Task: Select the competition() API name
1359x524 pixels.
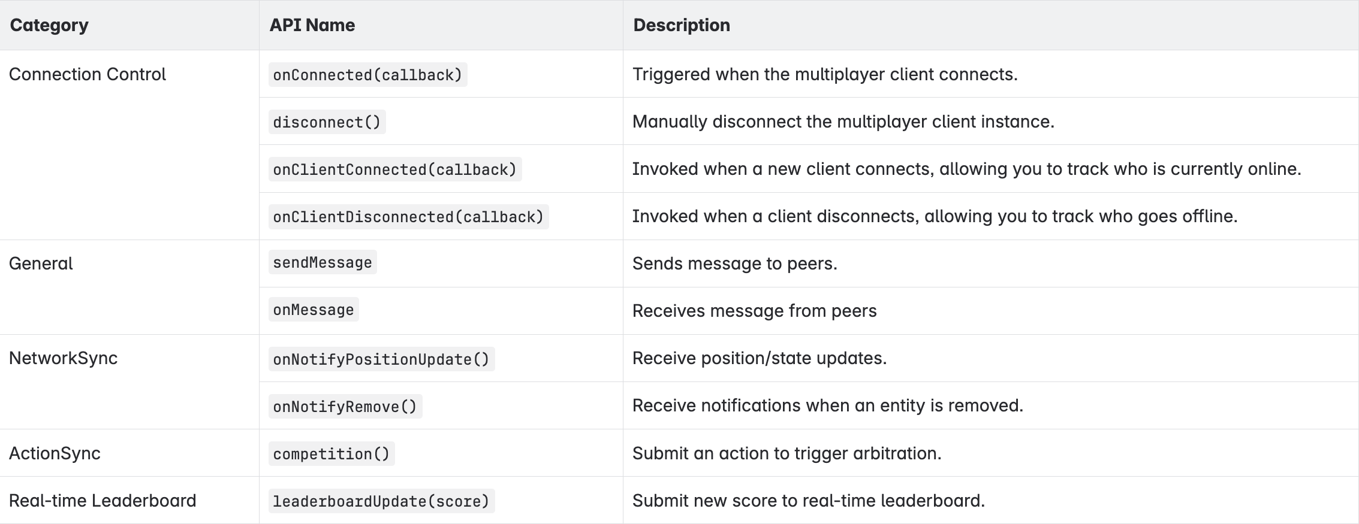Action: (x=332, y=454)
